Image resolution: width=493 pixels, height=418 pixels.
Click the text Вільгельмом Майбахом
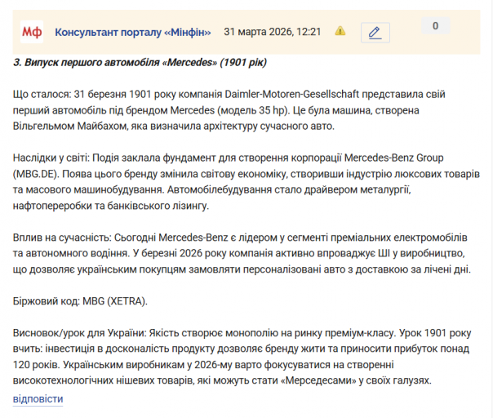(x=69, y=126)
